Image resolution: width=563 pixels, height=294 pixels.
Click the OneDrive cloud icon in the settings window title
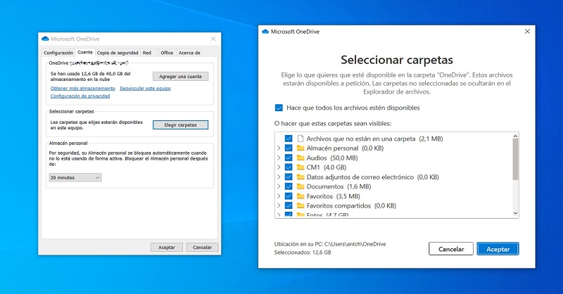45,39
